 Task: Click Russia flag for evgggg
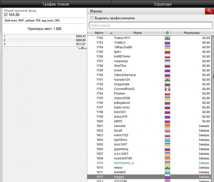(167, 177)
